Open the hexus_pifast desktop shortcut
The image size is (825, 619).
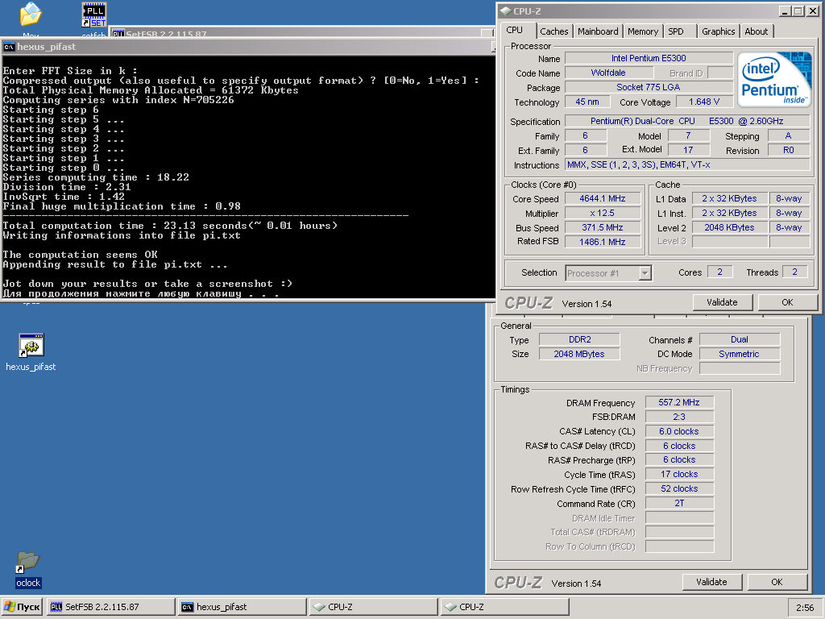(31, 352)
